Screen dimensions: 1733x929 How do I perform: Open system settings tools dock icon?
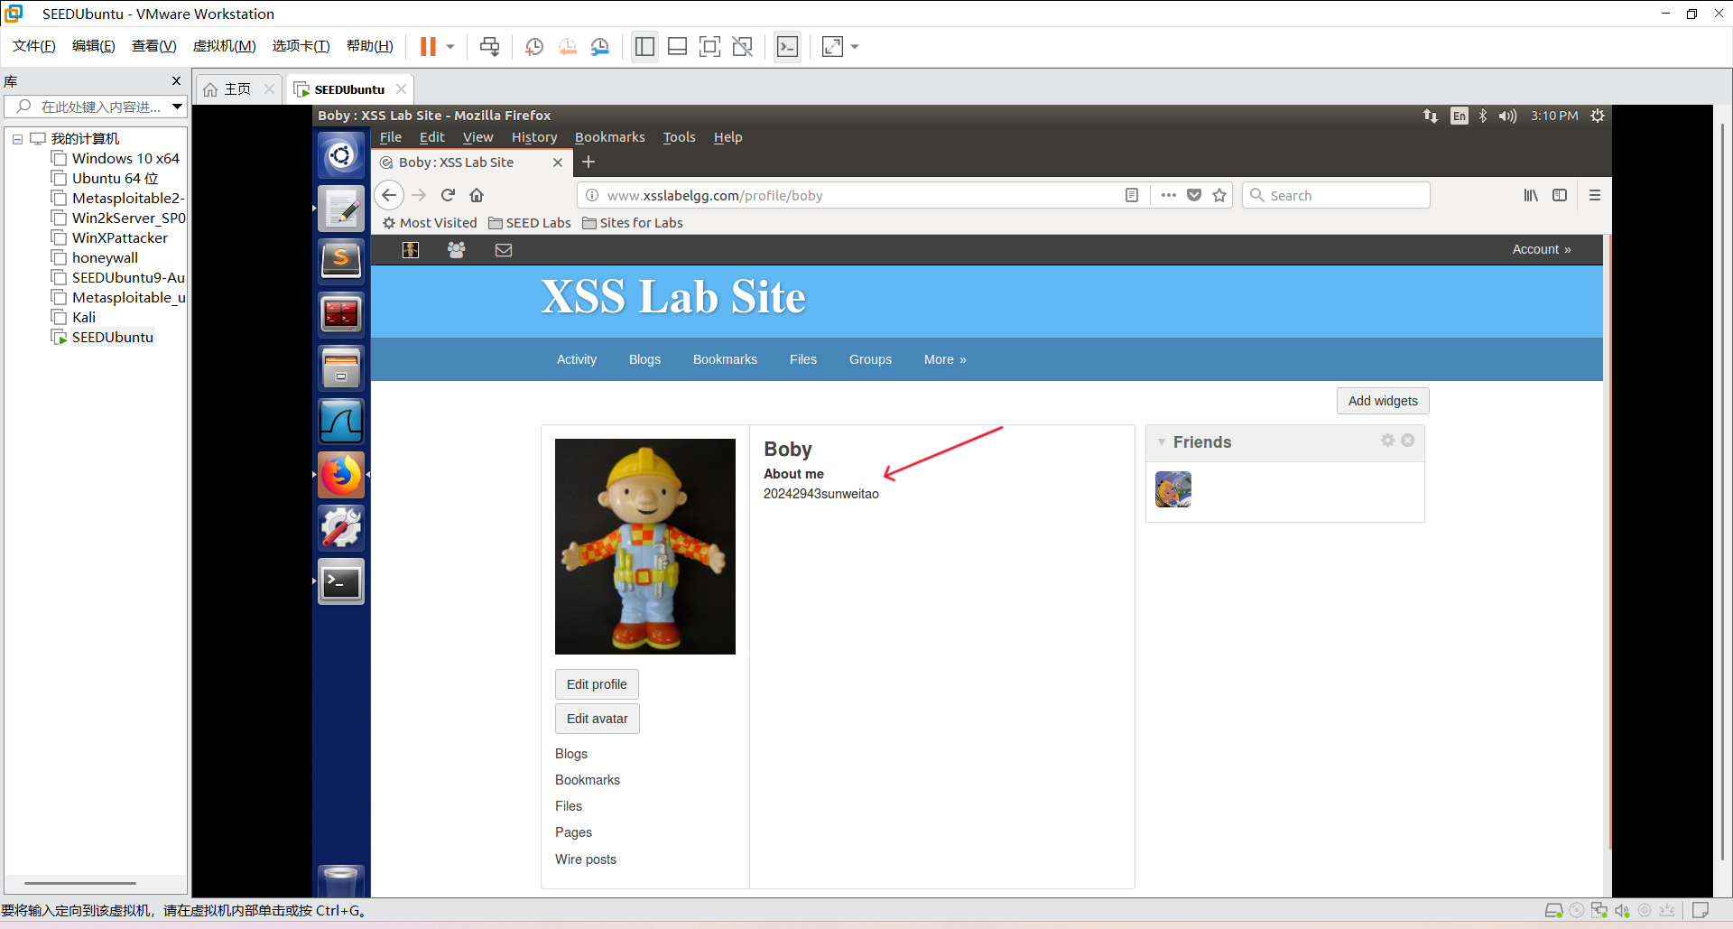tap(341, 528)
